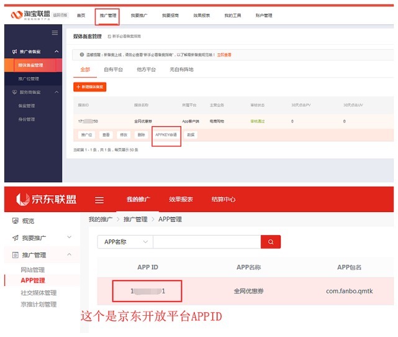Open the 账户管理 top nav item
The width and height of the screenshot is (398, 337).
point(264,16)
